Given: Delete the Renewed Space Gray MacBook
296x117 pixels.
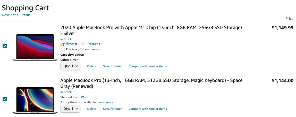Looking at the screenshot, I should coord(92,109).
